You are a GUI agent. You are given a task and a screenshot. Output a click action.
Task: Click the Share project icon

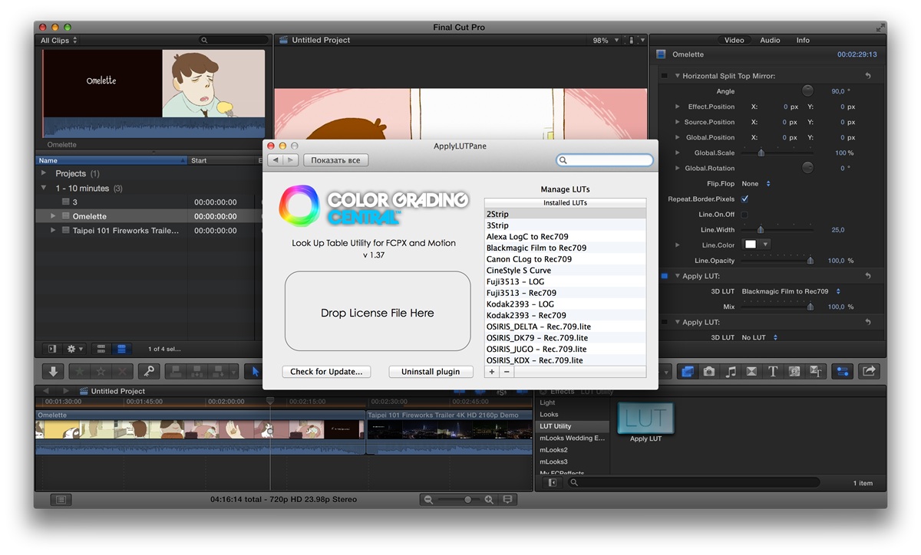click(x=869, y=371)
